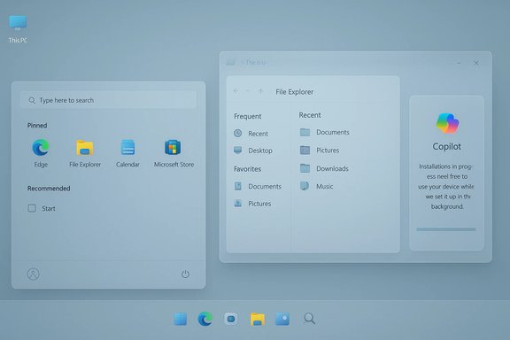The width and height of the screenshot is (510, 340).
Task: Click the Favorites section heading
Action: [247, 169]
